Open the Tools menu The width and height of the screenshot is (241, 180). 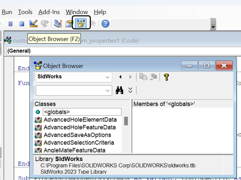[25, 12]
